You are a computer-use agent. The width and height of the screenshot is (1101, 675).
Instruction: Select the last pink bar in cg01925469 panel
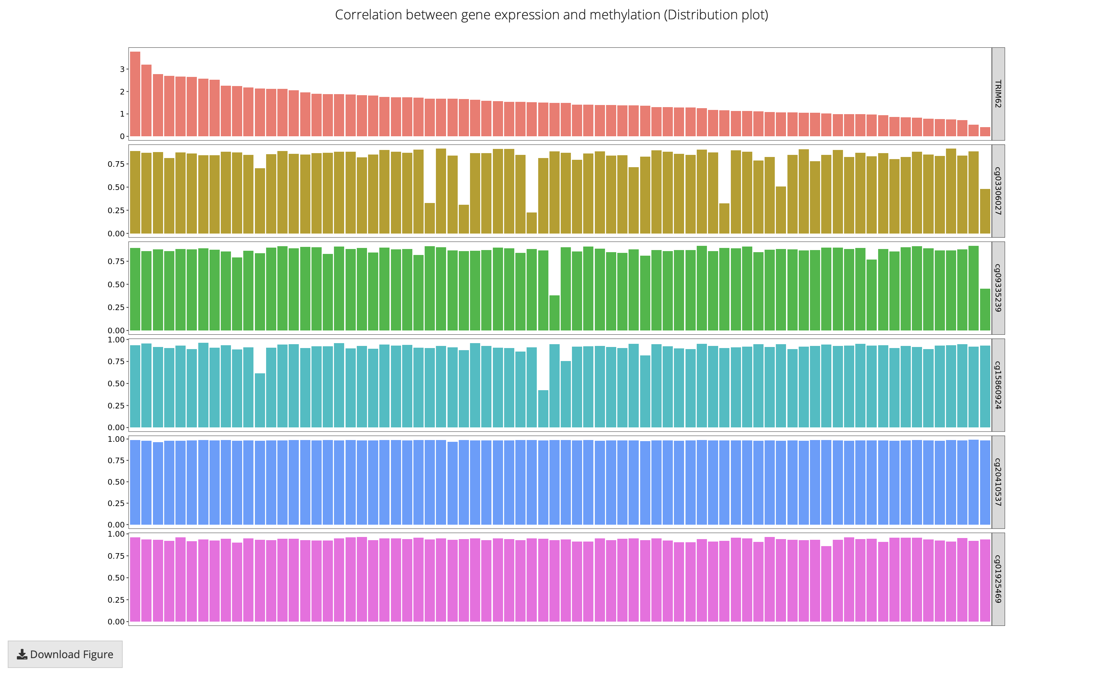click(985, 580)
